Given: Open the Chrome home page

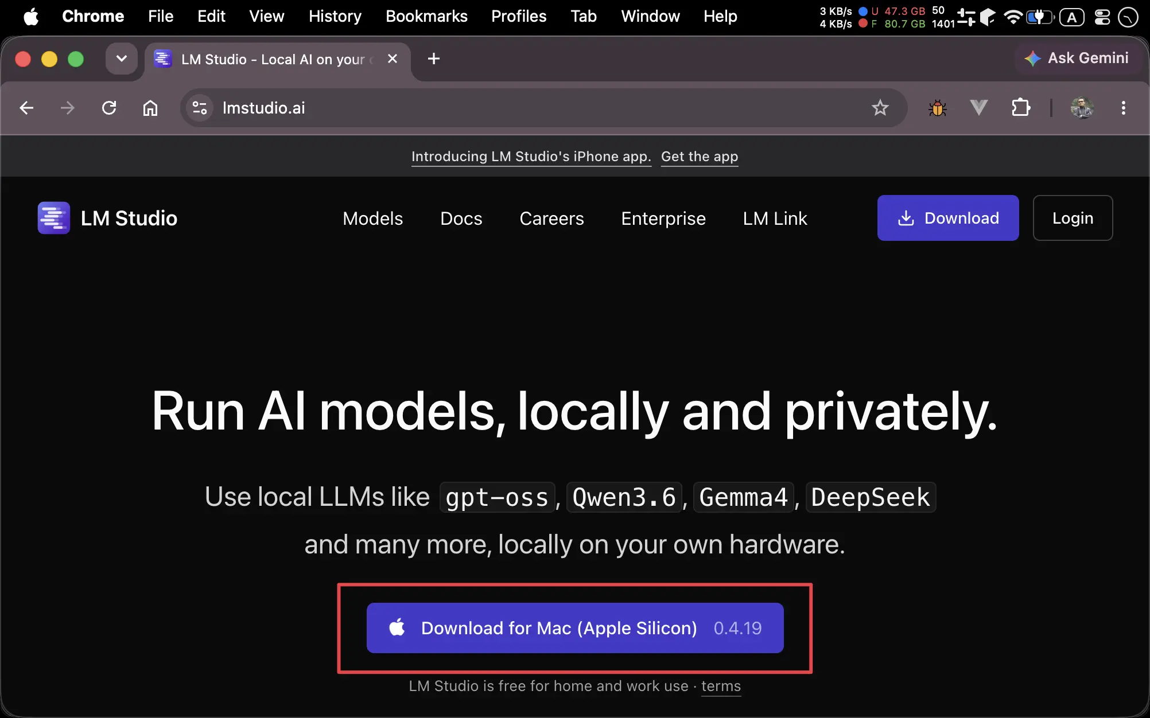Looking at the screenshot, I should coord(150,108).
